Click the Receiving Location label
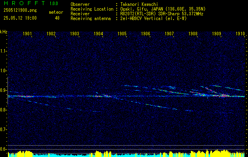The width and height of the screenshot is (248, 157). click(x=92, y=9)
